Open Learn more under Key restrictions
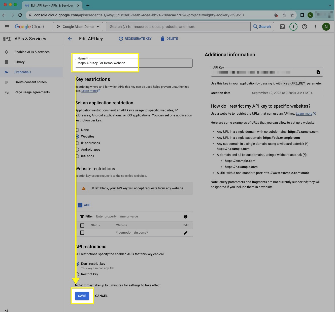The width and height of the screenshot is (335, 312). click(x=91, y=91)
